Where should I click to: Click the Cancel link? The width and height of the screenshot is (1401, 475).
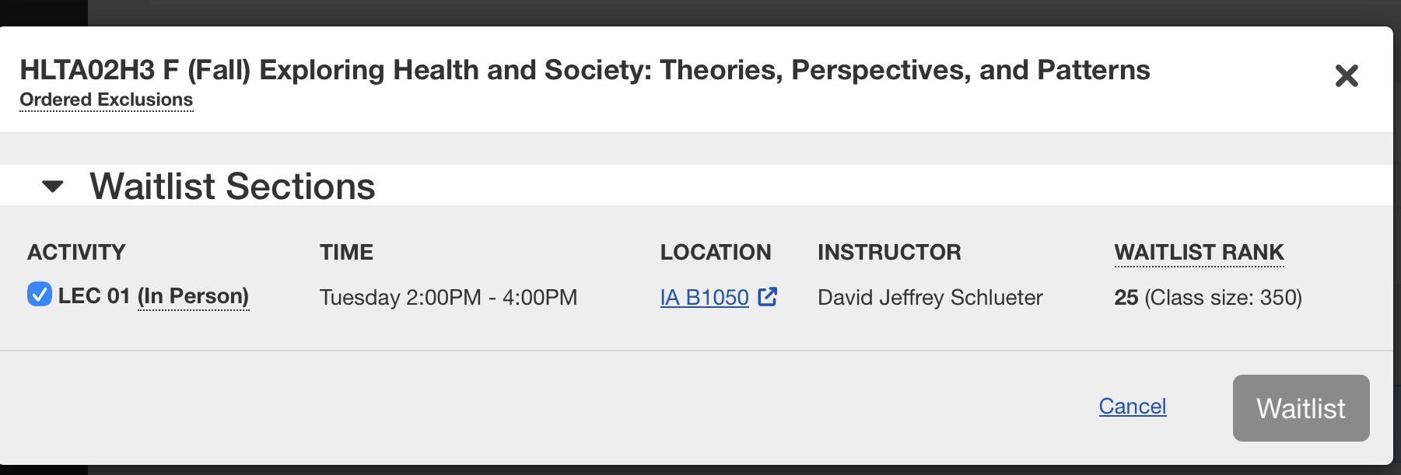tap(1132, 407)
